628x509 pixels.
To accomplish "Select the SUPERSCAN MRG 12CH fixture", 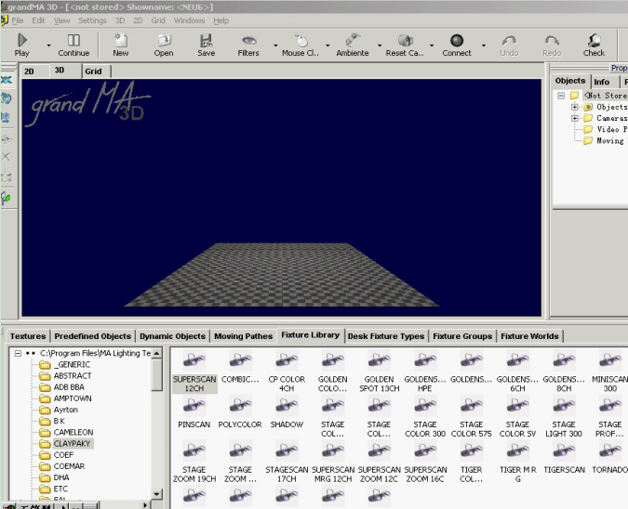I will (333, 463).
